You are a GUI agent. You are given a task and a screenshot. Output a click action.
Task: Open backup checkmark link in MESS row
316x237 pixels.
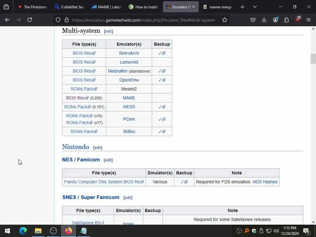(162, 107)
